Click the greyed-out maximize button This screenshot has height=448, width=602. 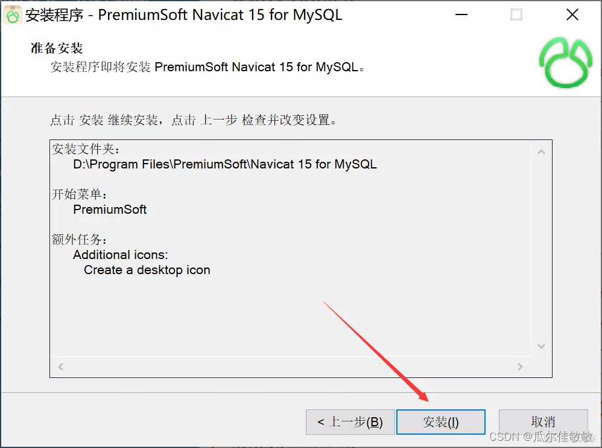516,15
